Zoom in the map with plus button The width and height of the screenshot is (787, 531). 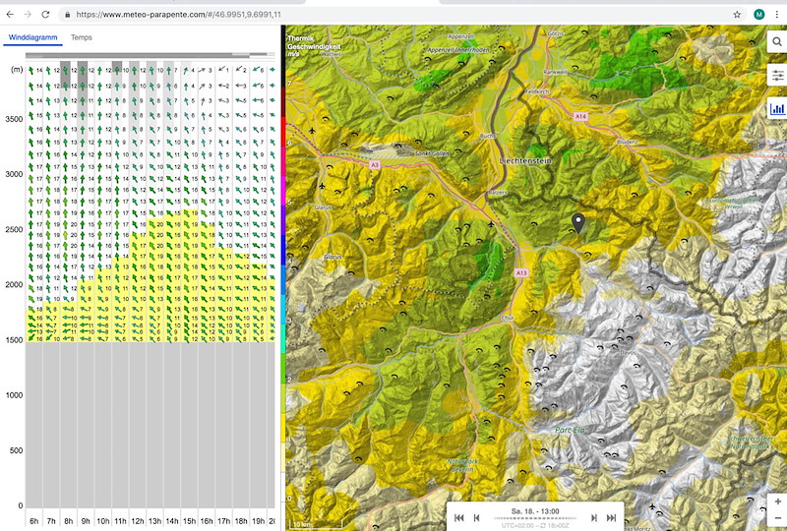pyautogui.click(x=777, y=501)
